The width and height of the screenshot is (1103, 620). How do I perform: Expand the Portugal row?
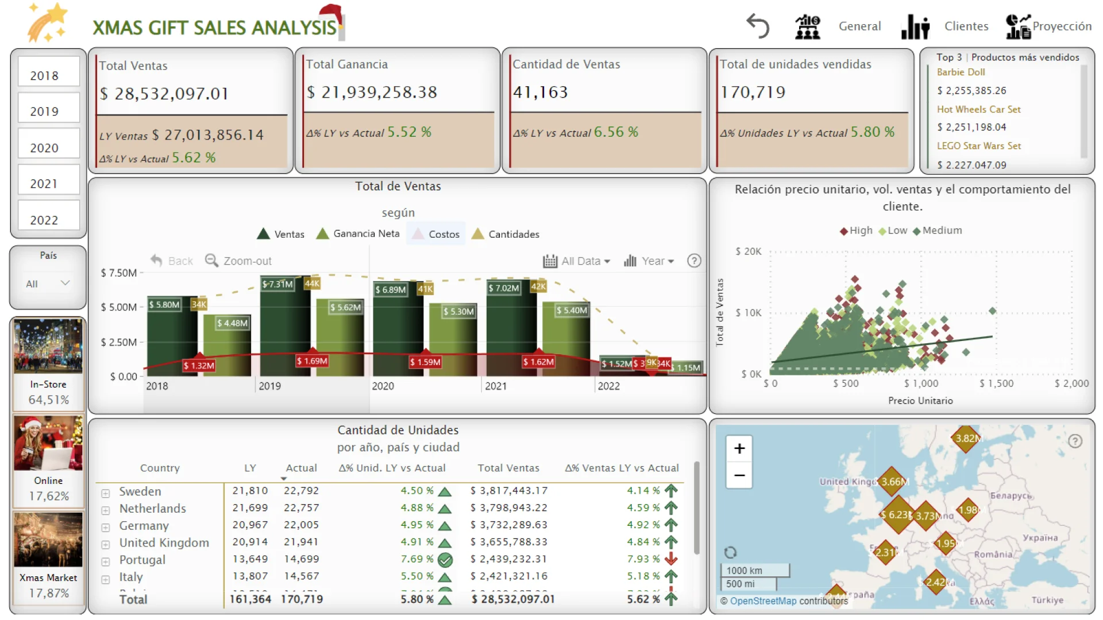(x=106, y=561)
